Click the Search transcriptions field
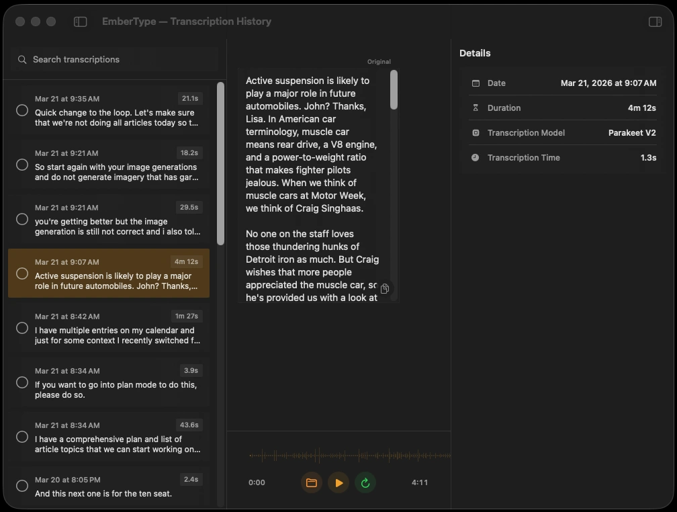The height and width of the screenshot is (512, 677). pos(114,60)
